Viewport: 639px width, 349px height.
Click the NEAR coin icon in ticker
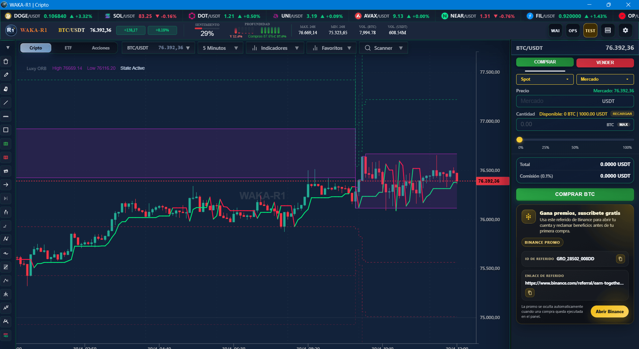444,16
